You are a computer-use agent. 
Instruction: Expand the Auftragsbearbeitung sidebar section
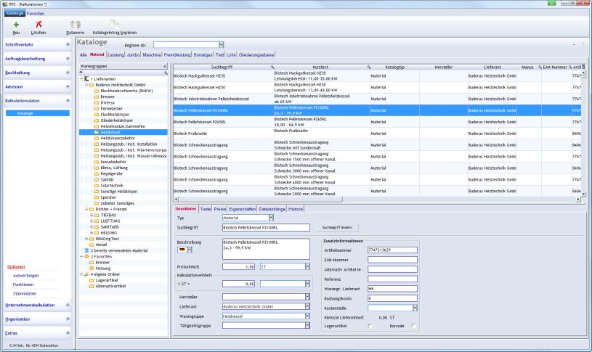(68, 59)
